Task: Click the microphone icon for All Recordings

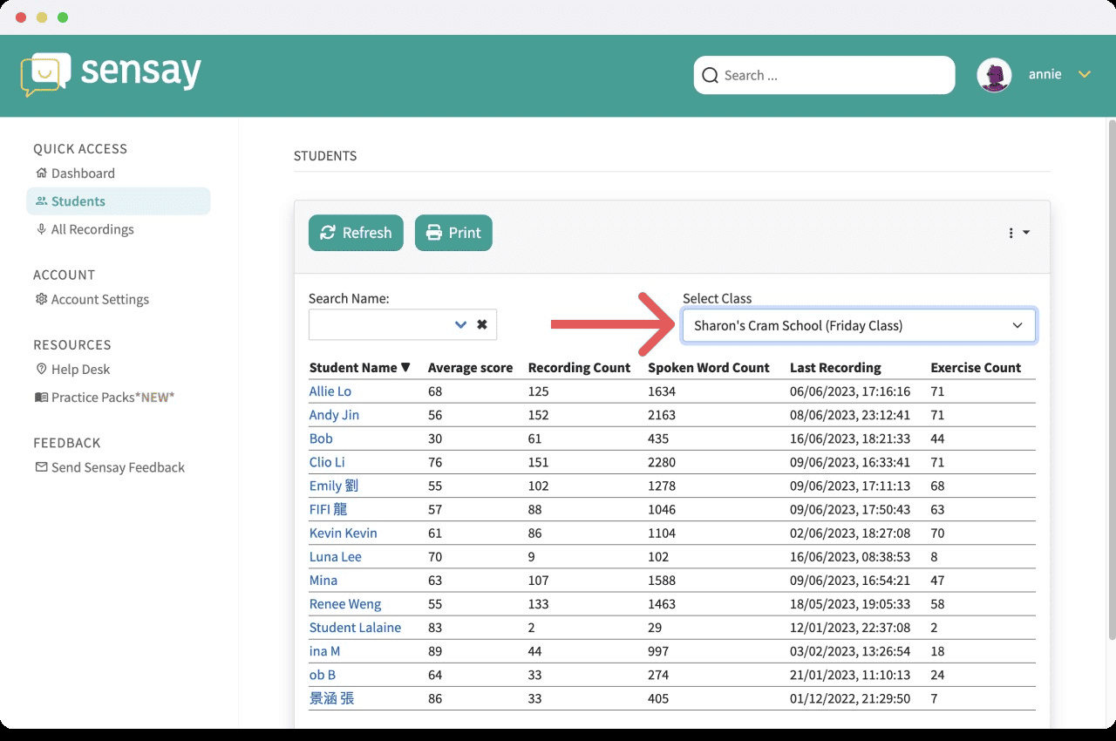Action: (x=41, y=229)
